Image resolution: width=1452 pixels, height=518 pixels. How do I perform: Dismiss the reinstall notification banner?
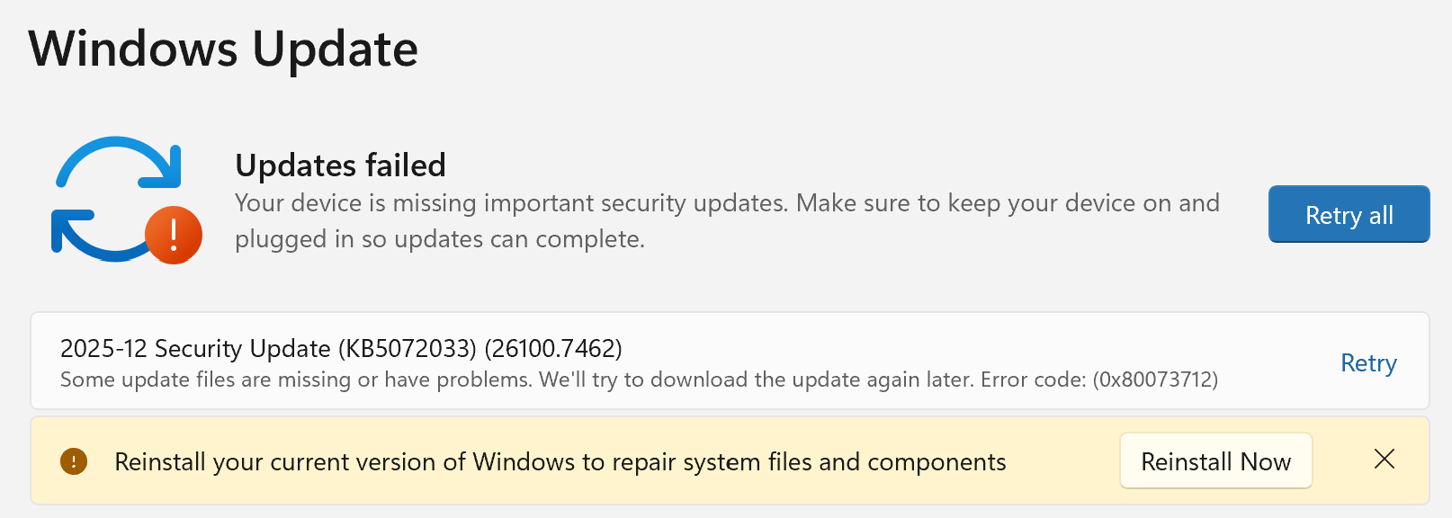(x=1384, y=460)
